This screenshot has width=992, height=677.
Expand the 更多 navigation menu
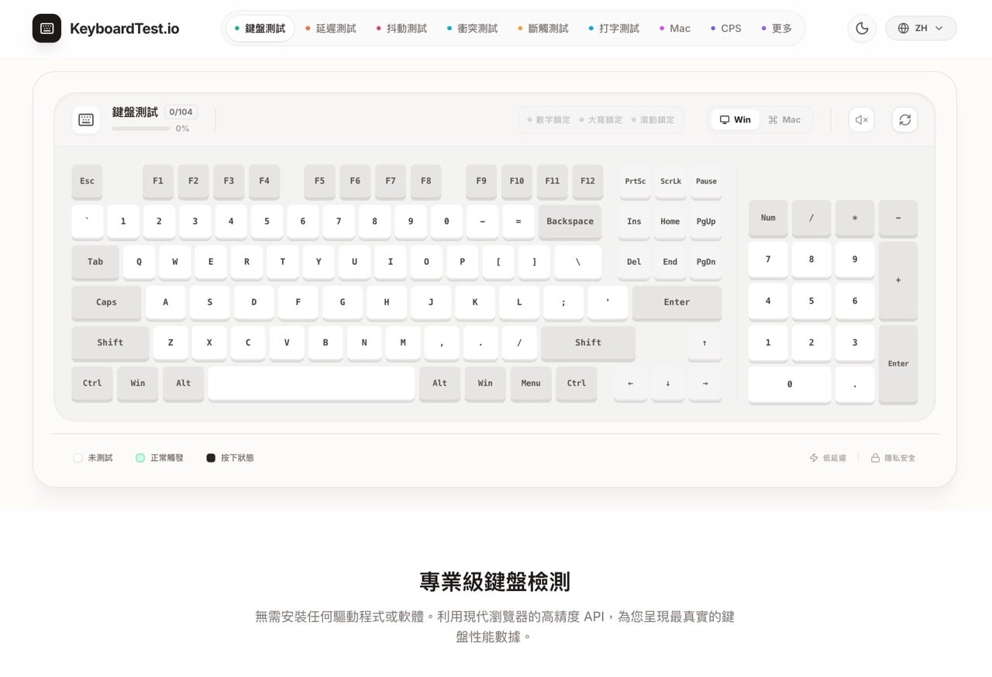(x=777, y=29)
